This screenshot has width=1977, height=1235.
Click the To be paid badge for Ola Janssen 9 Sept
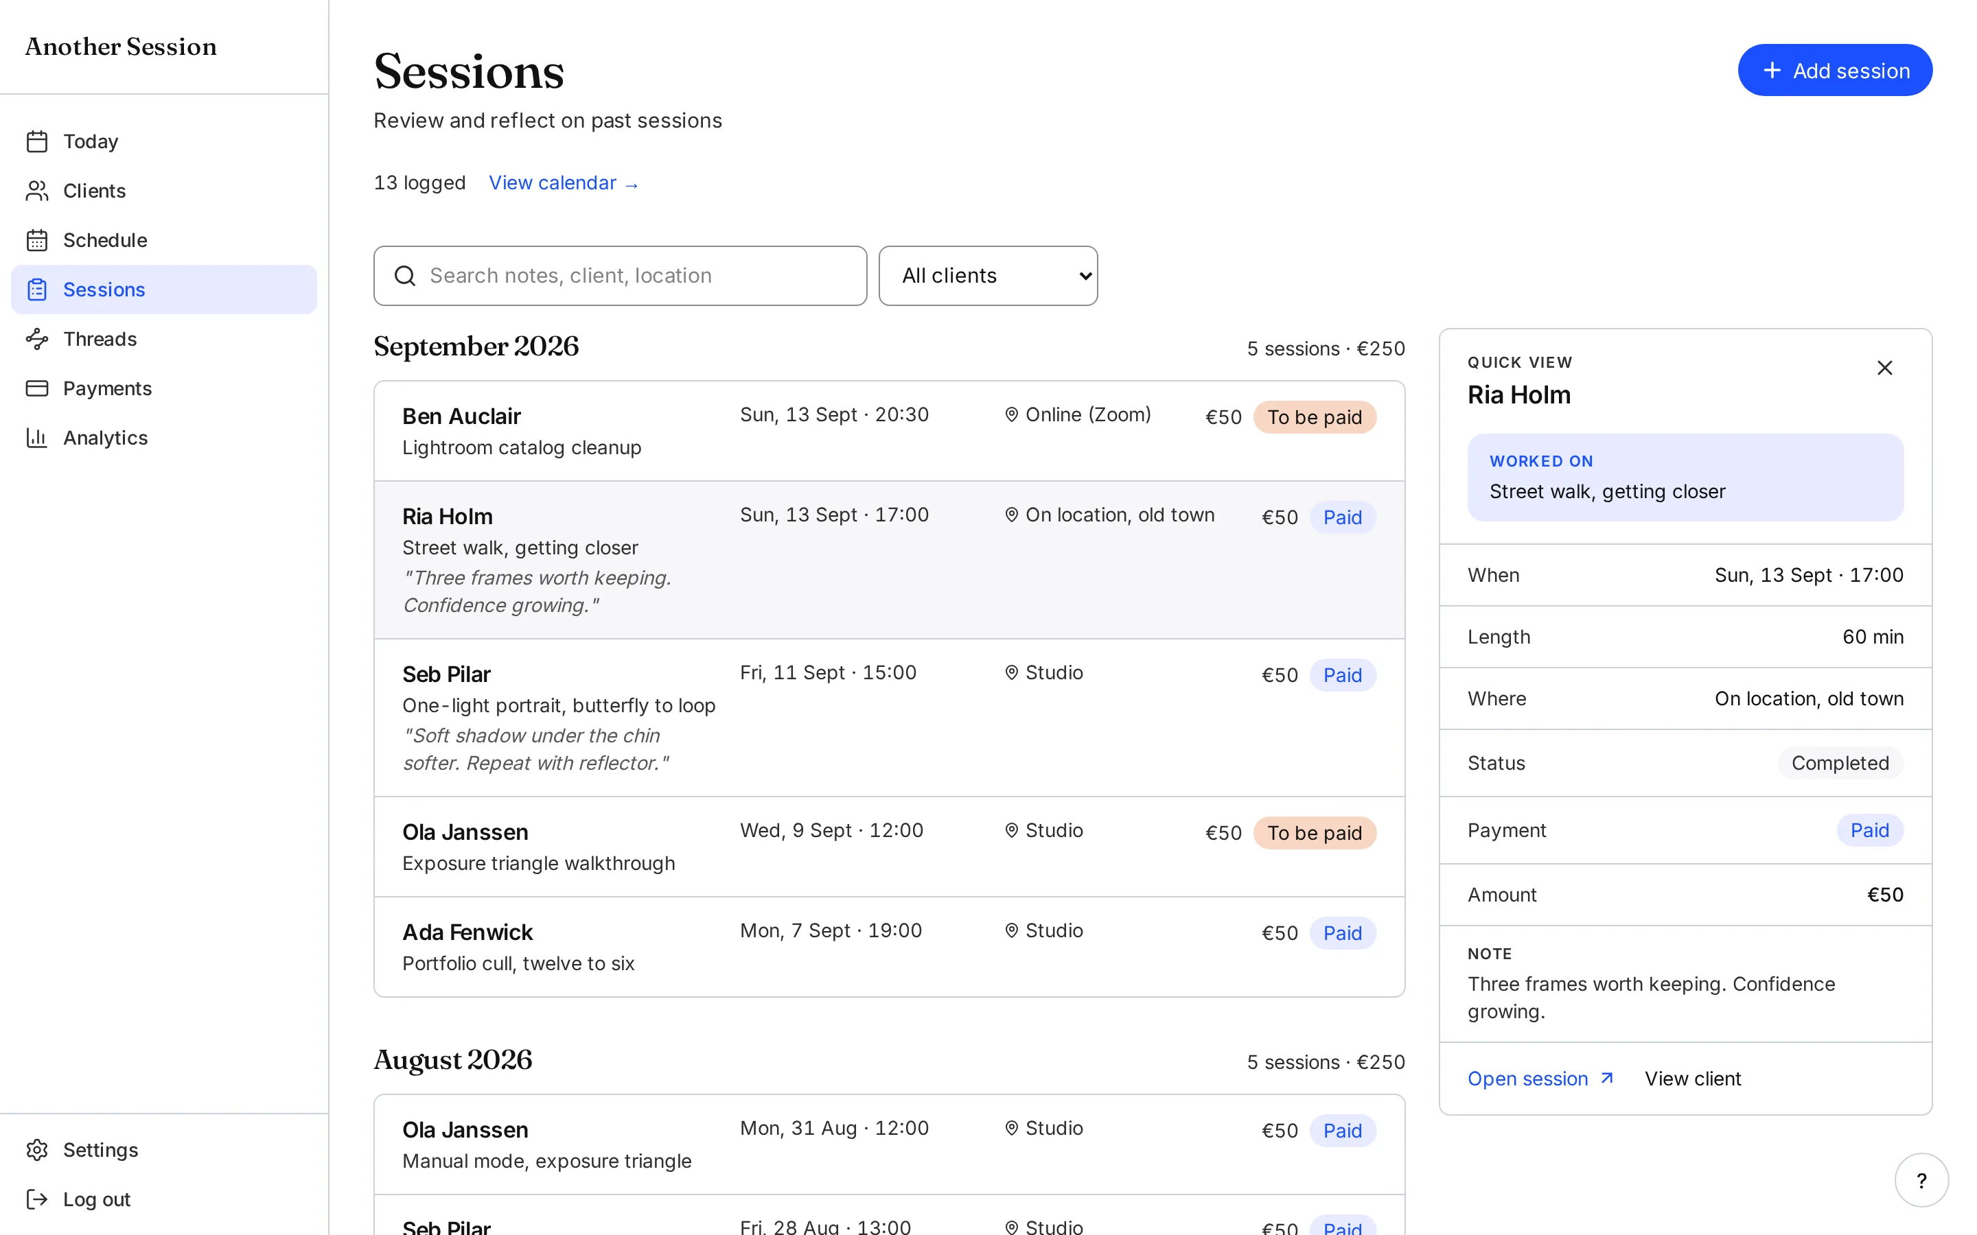[x=1315, y=833]
